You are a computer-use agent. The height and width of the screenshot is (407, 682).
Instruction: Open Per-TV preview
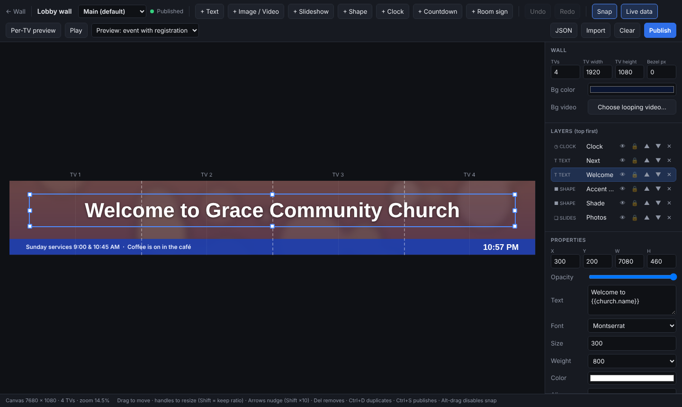[33, 30]
